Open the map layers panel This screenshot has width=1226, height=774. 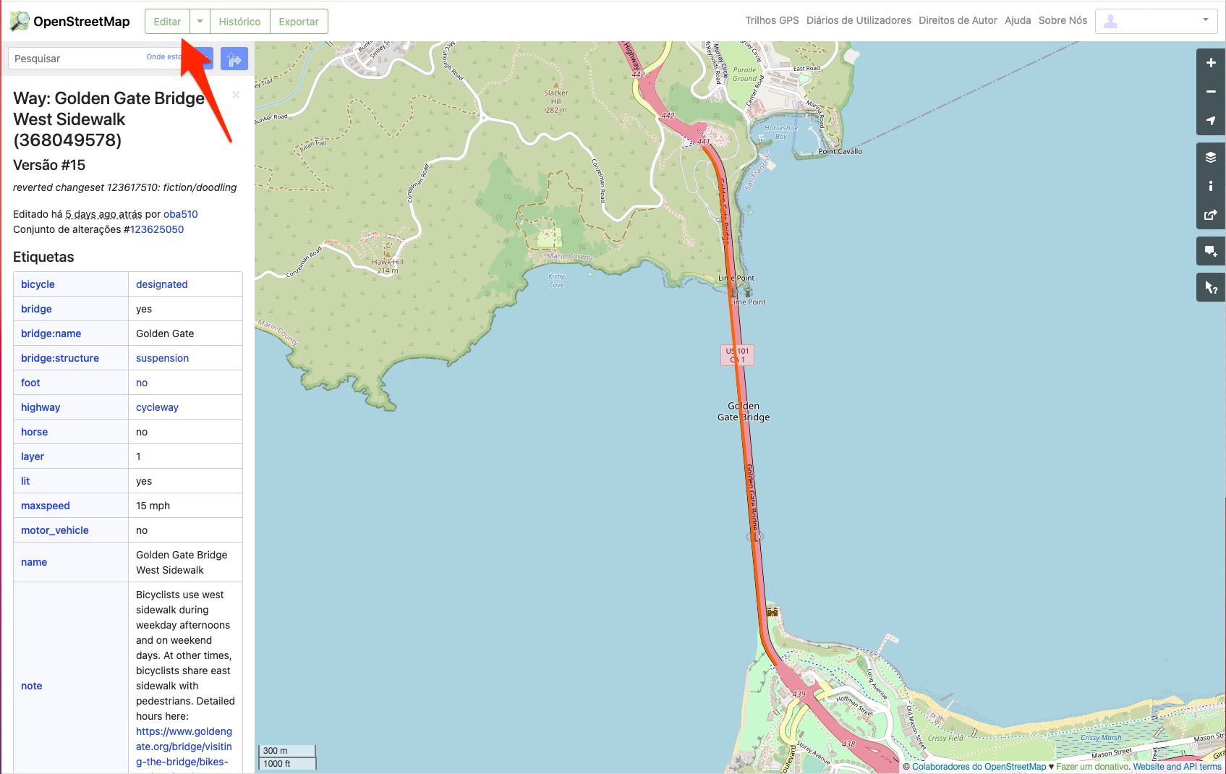(1211, 157)
